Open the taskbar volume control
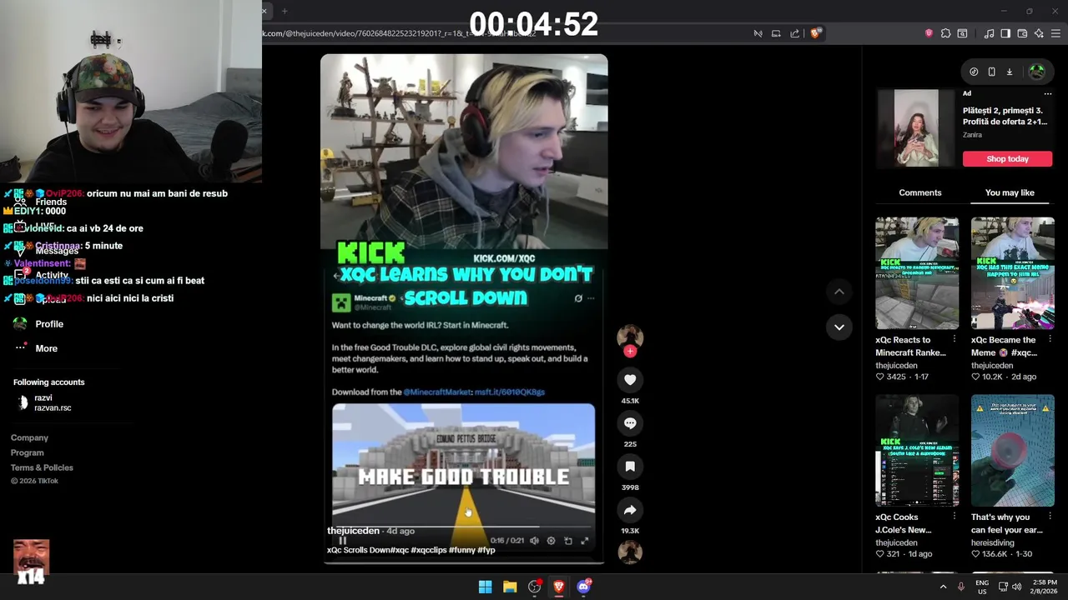1068x600 pixels. click(1016, 587)
